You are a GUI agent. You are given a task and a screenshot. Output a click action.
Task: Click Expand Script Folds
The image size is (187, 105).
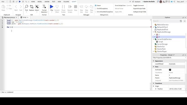[139, 8]
